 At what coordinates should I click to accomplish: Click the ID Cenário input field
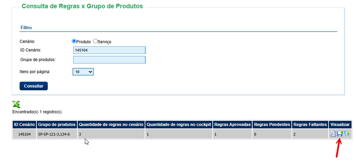(x=109, y=50)
